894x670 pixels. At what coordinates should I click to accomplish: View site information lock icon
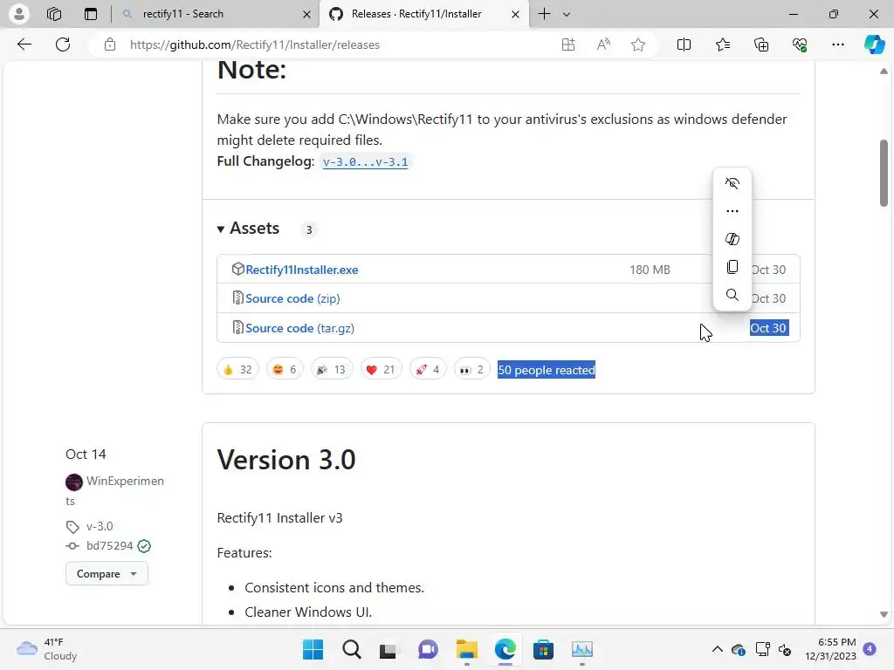pos(110,44)
